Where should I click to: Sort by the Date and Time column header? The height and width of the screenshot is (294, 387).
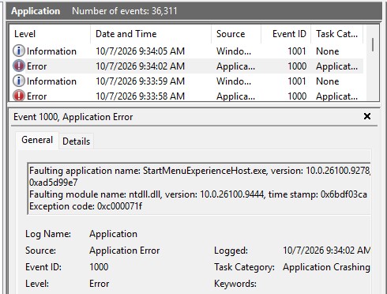point(151,34)
